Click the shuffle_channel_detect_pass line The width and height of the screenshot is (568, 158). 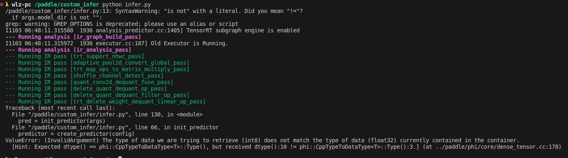click(x=84, y=76)
